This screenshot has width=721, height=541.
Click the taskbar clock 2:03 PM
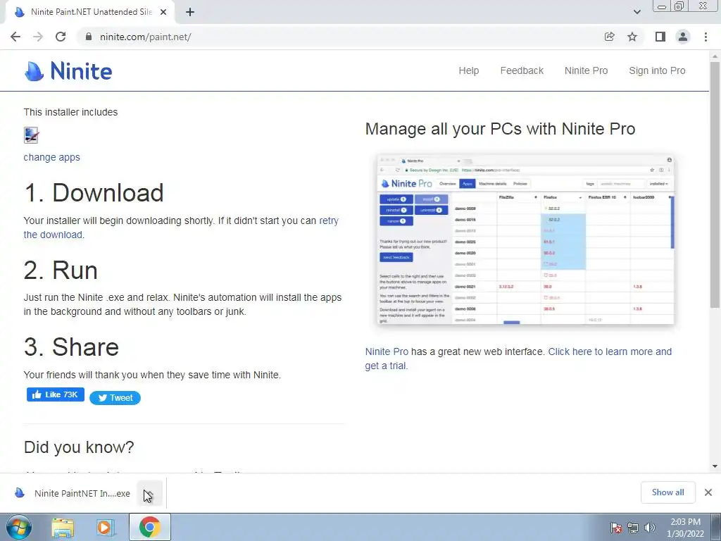[685, 528]
